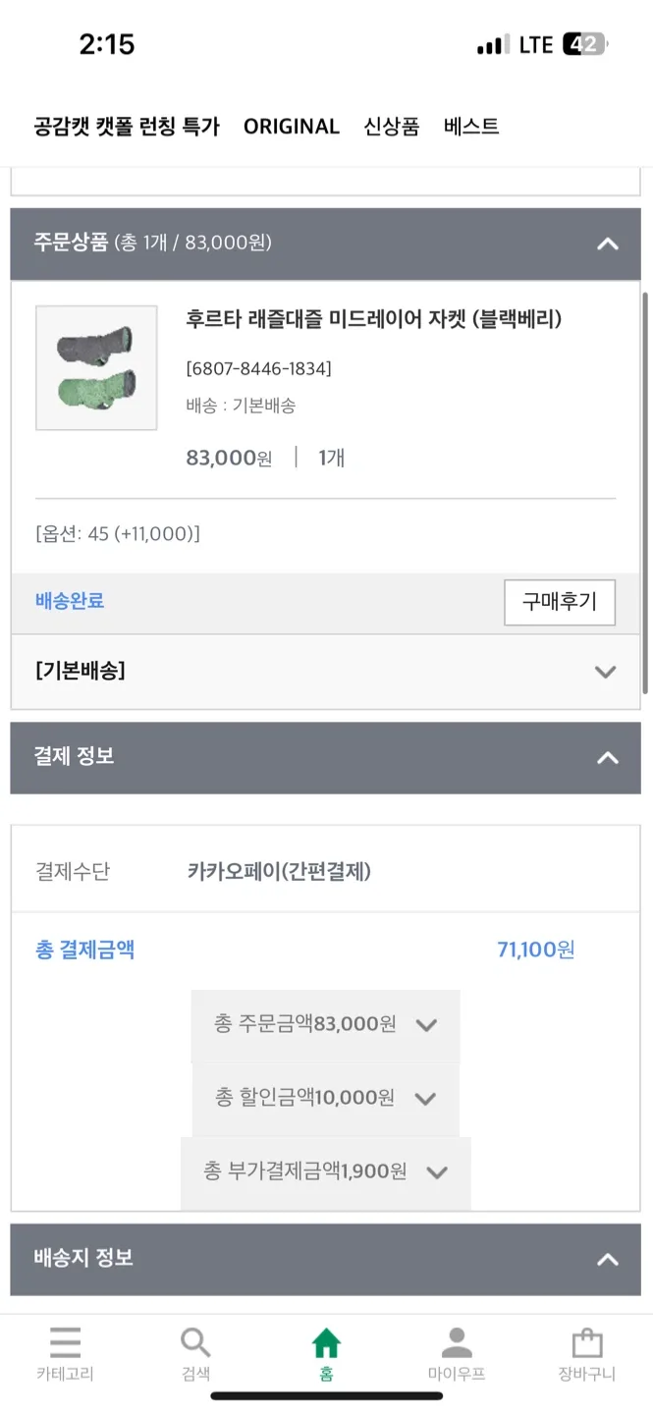Open the 후르타 래즐대즐 미드레이어 자켓 product link

point(373,319)
